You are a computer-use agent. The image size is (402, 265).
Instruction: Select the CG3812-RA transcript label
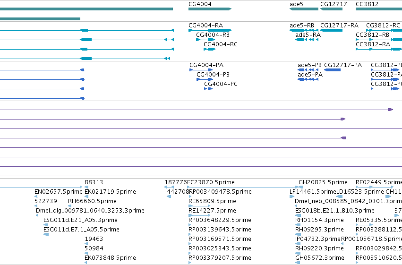coord(373,44)
